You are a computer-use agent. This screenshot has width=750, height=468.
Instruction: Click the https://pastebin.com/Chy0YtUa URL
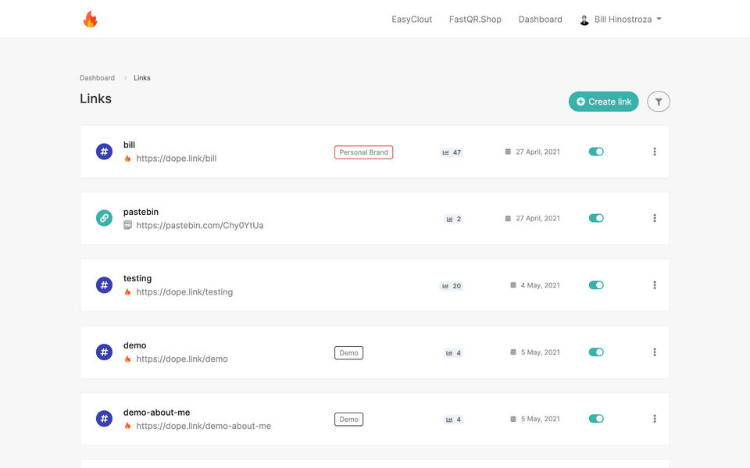tap(199, 225)
